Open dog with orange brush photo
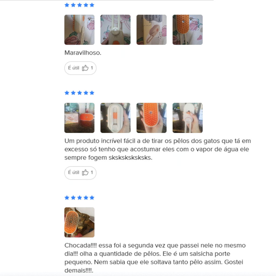This screenshot has width=276, height=276. pos(80,222)
